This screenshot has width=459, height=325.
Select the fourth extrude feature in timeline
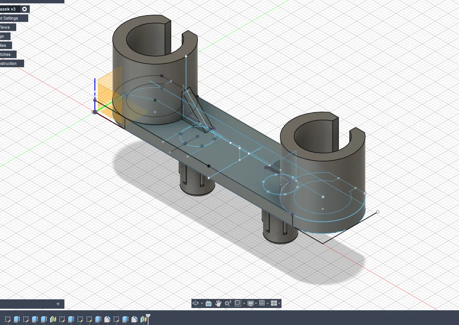pyautogui.click(x=71, y=319)
